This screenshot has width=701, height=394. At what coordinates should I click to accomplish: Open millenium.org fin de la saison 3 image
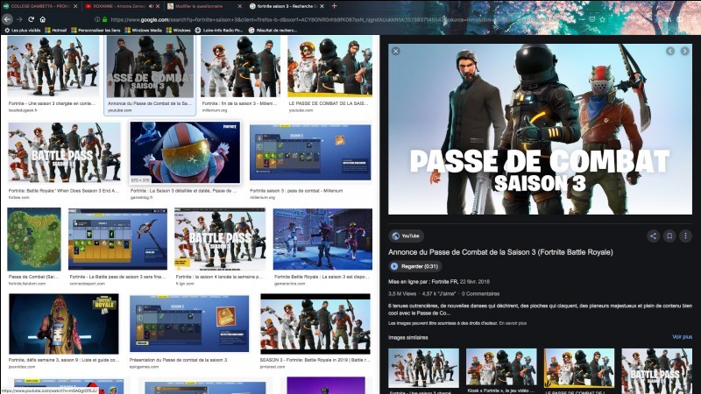(240, 67)
